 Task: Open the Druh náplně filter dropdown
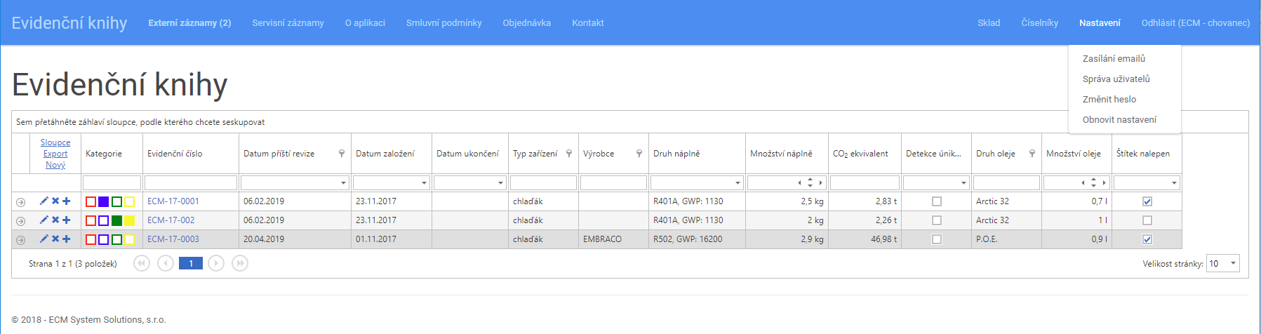pos(738,183)
